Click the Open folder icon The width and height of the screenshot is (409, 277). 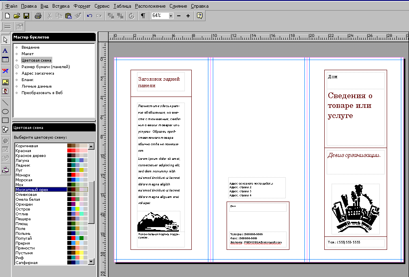click(x=17, y=16)
